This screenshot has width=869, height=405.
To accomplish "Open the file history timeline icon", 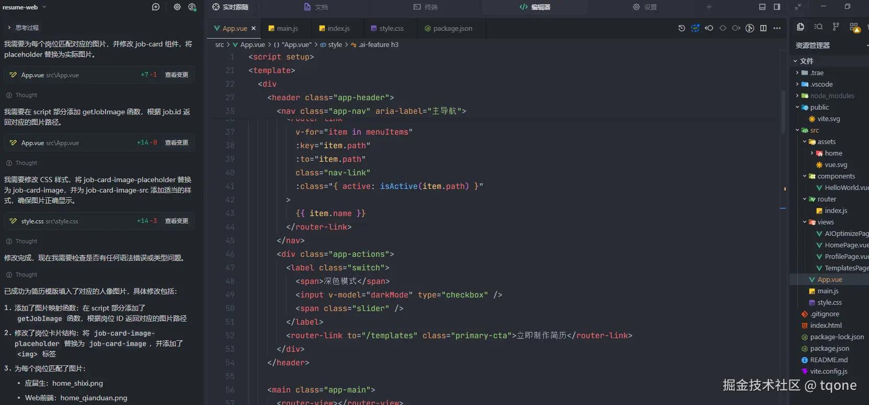I will click(682, 28).
